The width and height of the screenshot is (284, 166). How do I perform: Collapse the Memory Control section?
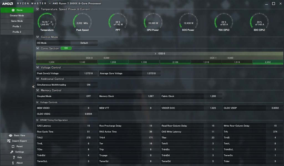(x=37, y=90)
